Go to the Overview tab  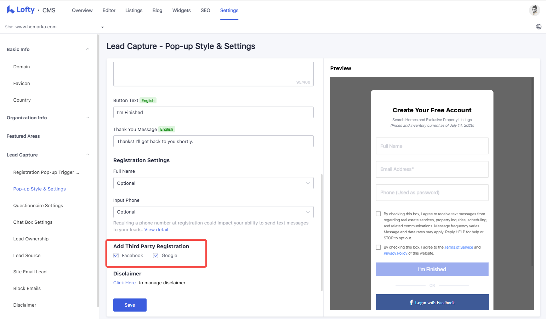click(82, 10)
